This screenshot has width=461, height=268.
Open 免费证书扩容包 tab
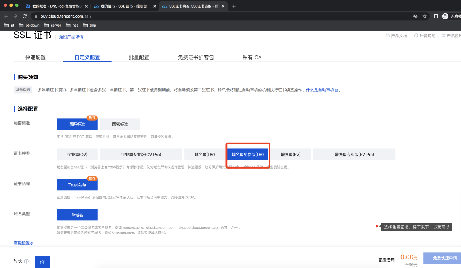[x=196, y=58]
